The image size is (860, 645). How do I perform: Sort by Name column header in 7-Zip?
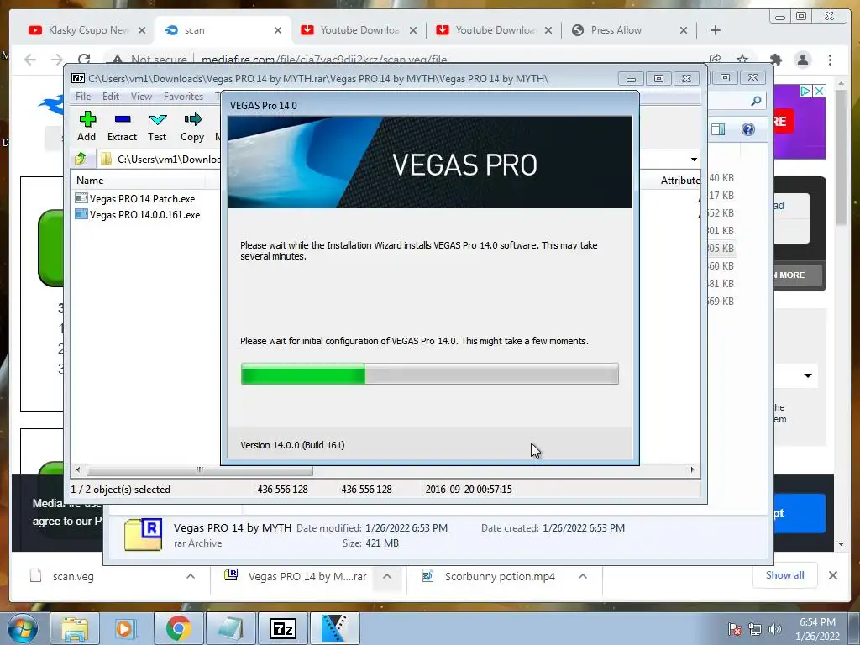click(x=90, y=181)
